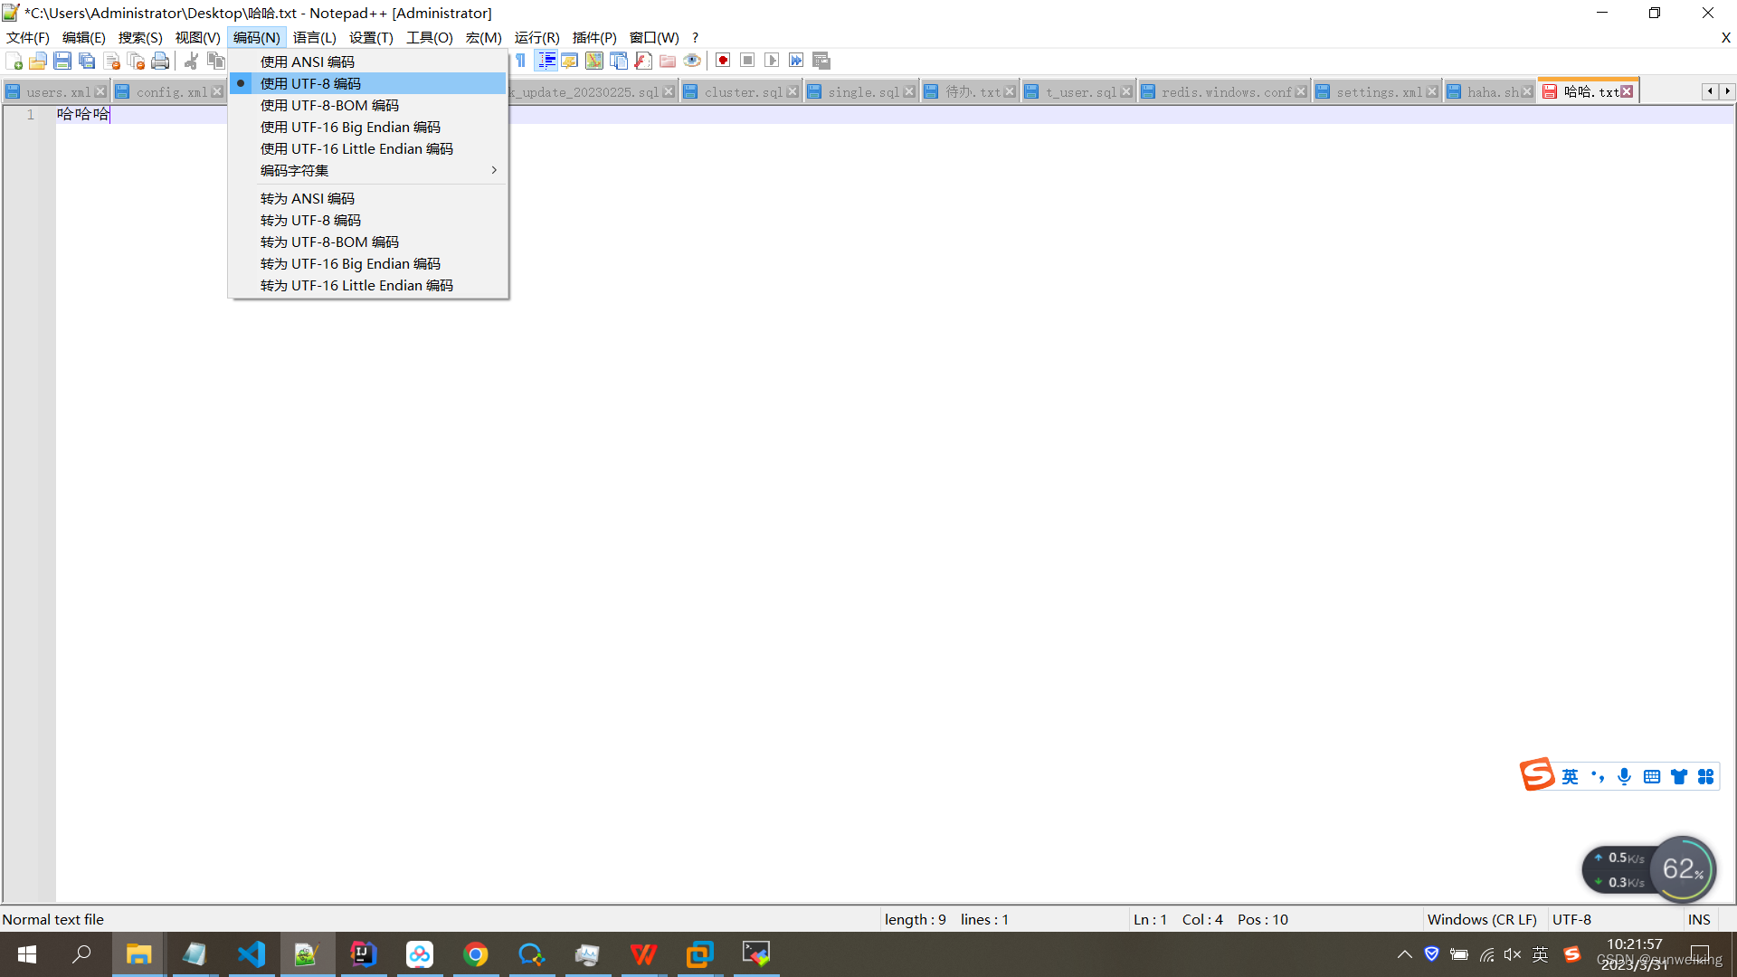The height and width of the screenshot is (977, 1737).
Task: Click the user-defined language dialog icon
Action: point(570,61)
